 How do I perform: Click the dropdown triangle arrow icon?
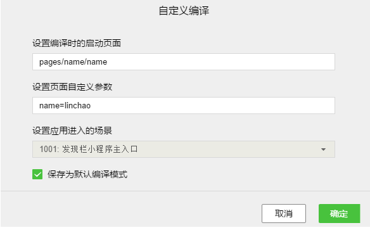323,150
